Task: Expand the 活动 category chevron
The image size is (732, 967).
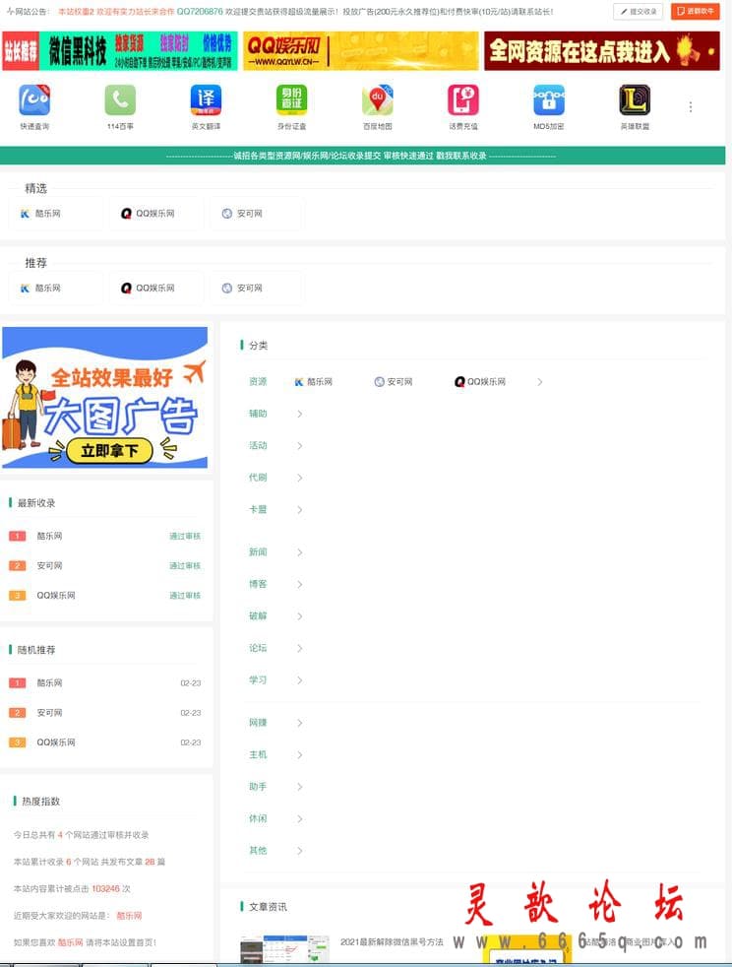Action: coord(299,445)
